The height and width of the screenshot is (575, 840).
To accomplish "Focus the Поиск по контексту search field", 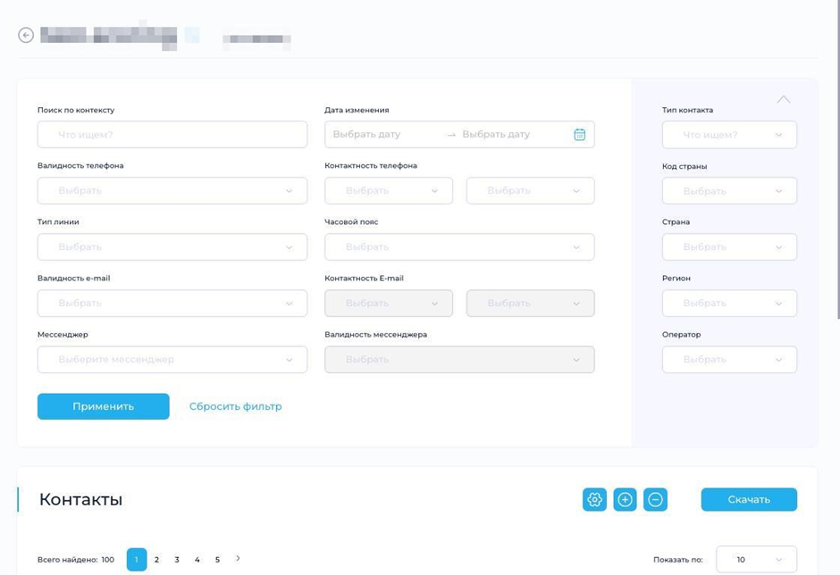I will click(x=172, y=135).
